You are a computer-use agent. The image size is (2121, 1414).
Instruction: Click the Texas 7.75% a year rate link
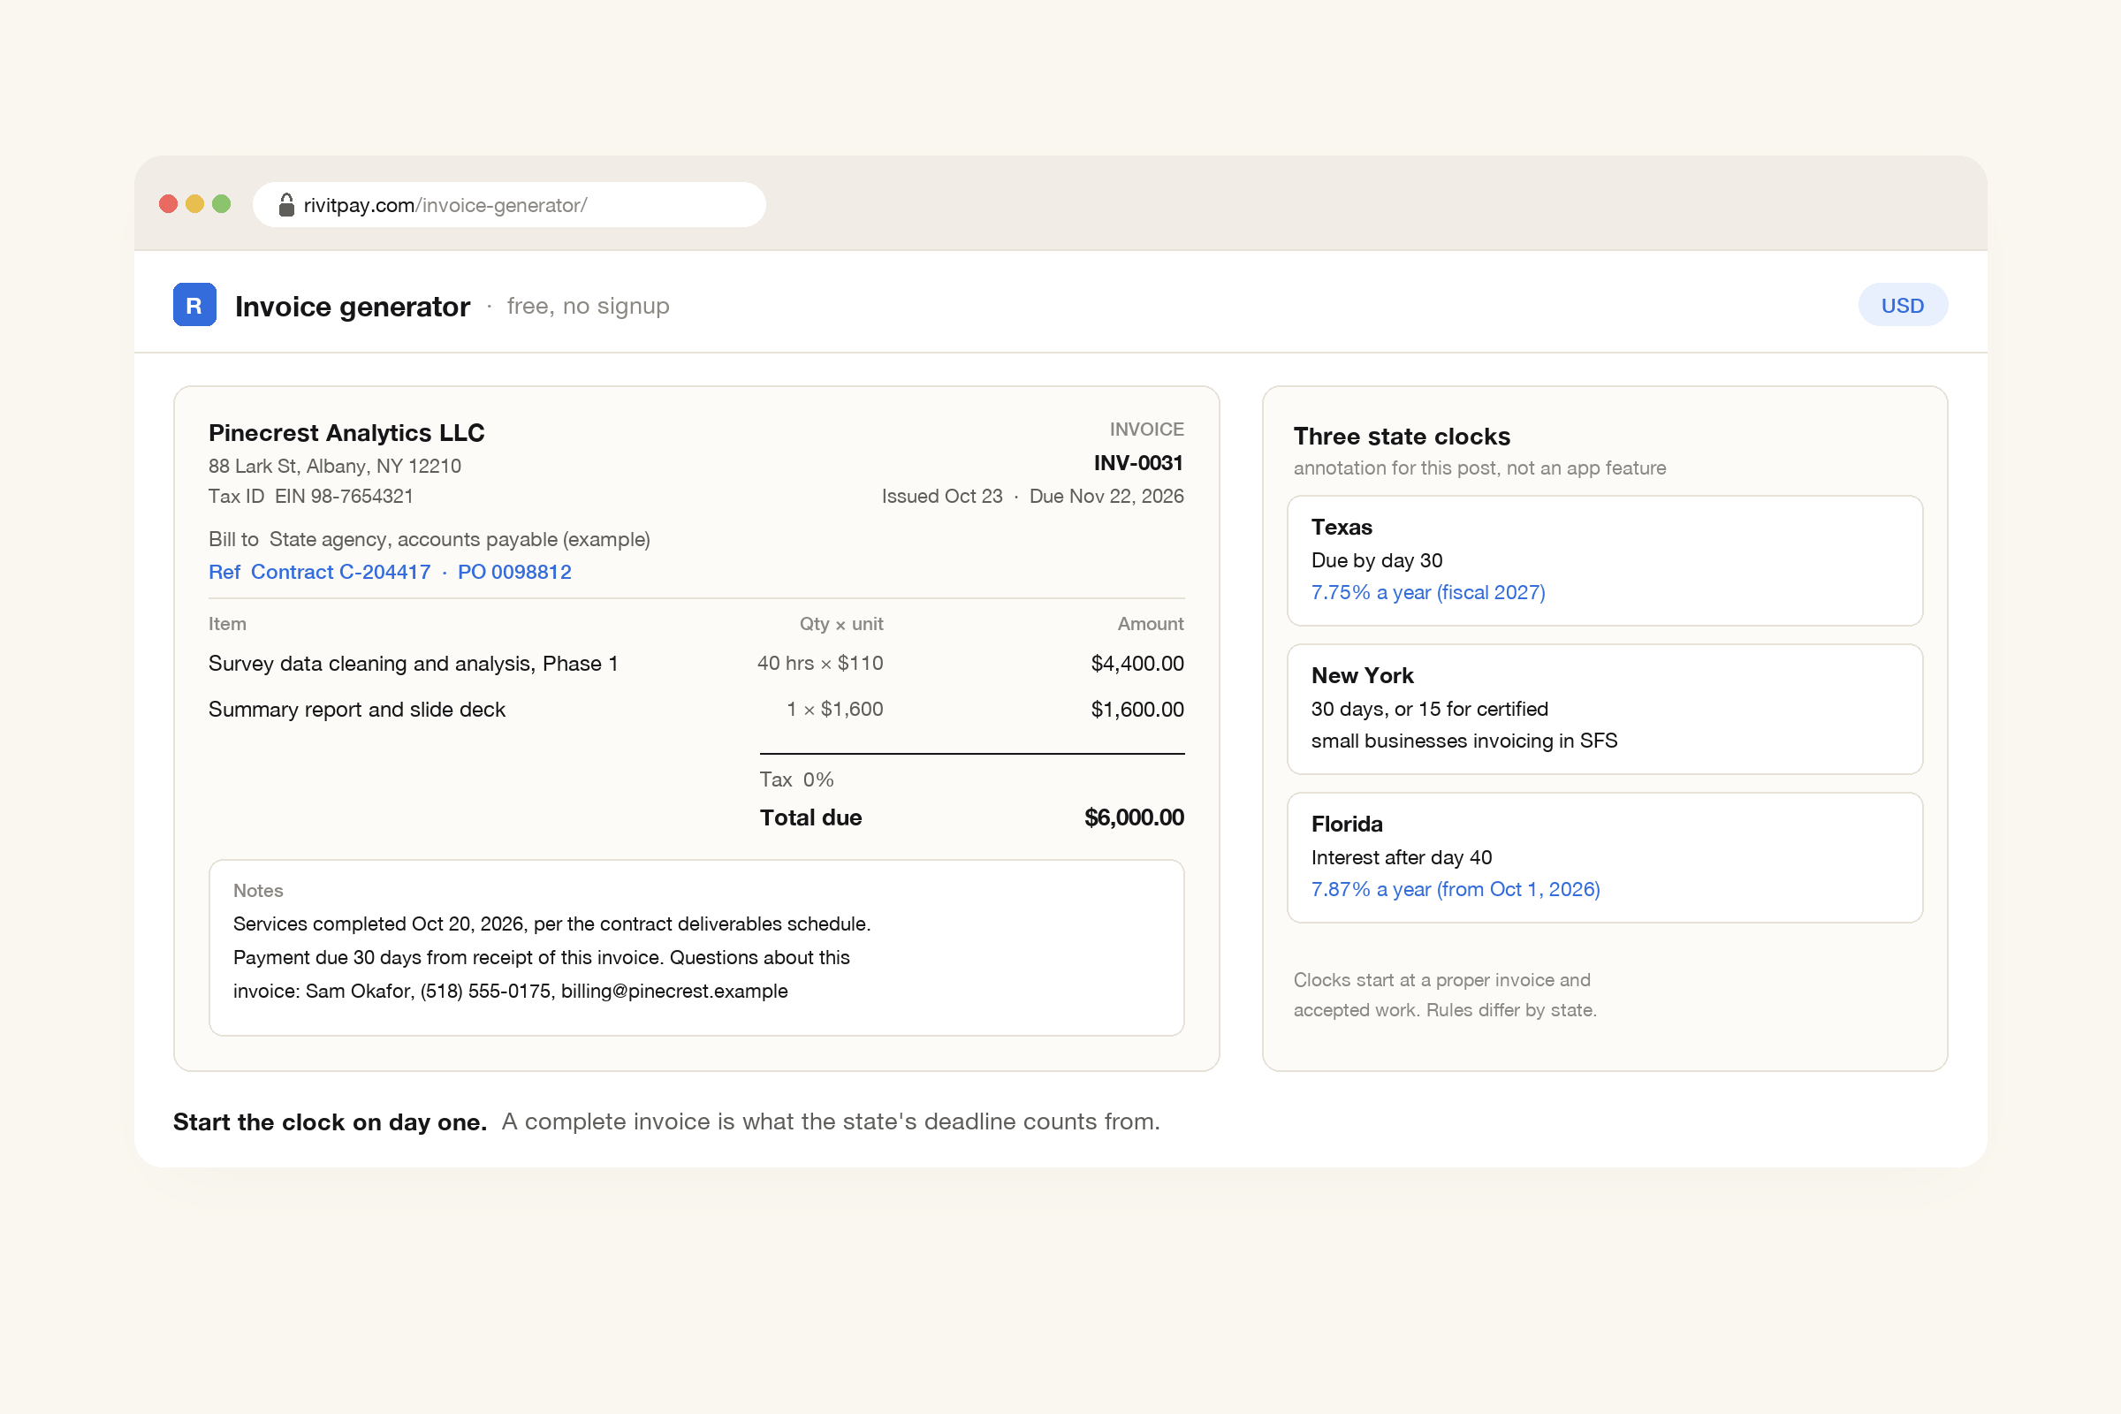click(1427, 592)
